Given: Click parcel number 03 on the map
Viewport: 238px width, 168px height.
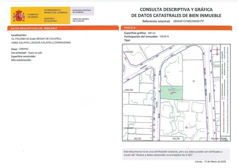Looking at the screenshot, I should coord(186,127).
